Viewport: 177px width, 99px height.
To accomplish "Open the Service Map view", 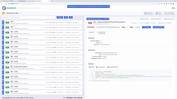I will [170, 13].
